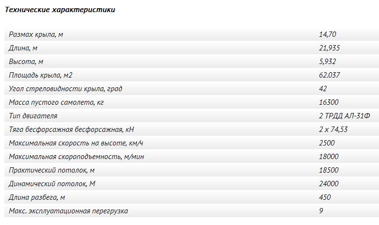Click the wingspan value 14,70
This screenshot has height=225, width=379.
(327, 34)
